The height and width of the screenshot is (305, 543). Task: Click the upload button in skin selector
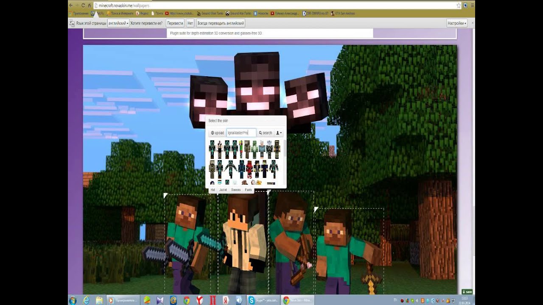[x=218, y=133]
